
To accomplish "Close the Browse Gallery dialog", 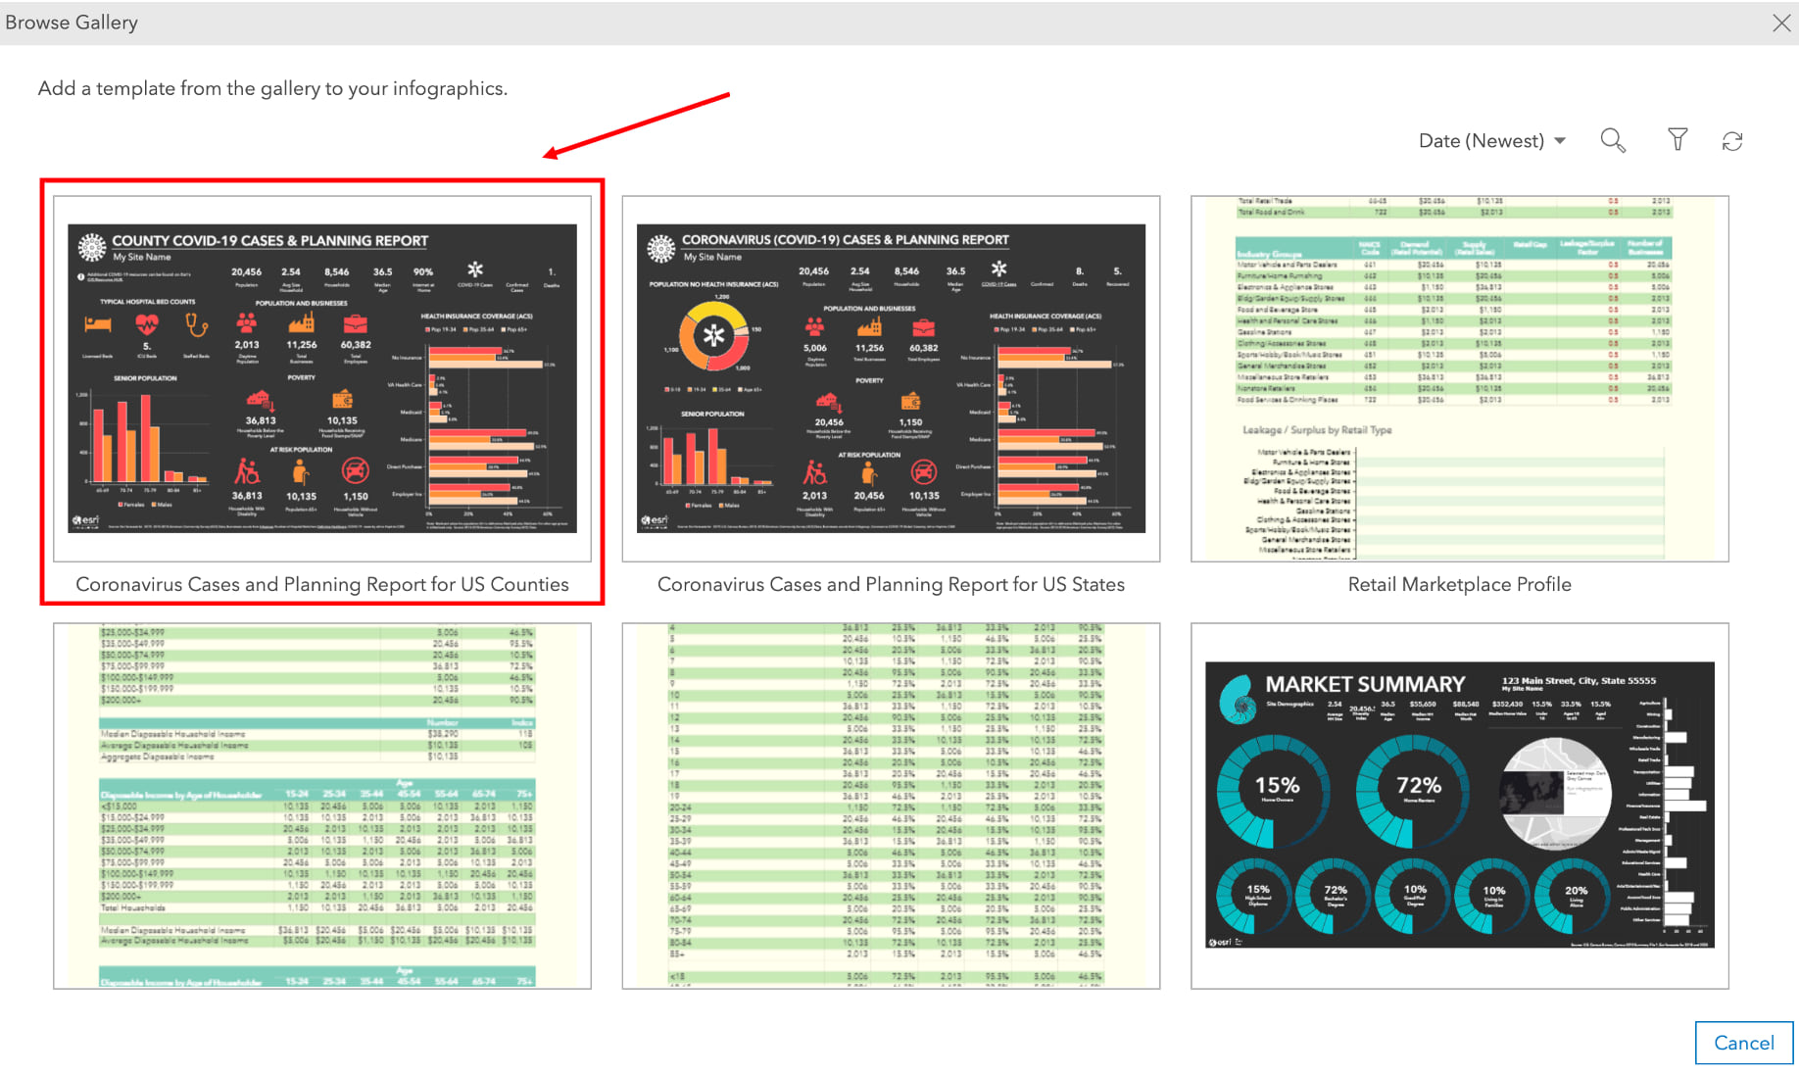I will point(1780,23).
